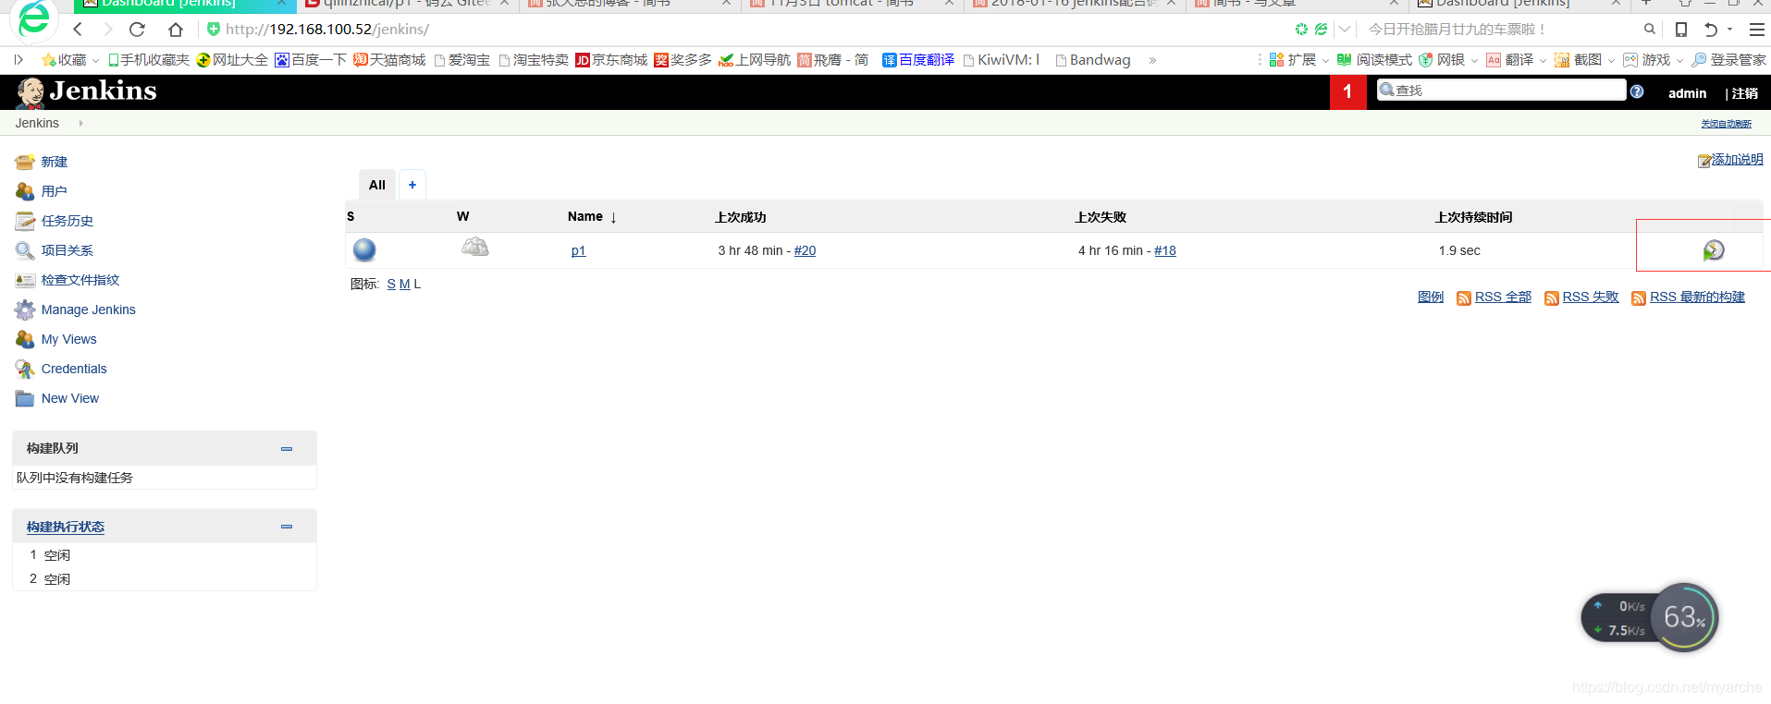Click the RSS 全部 feed icon

[x=1464, y=298]
